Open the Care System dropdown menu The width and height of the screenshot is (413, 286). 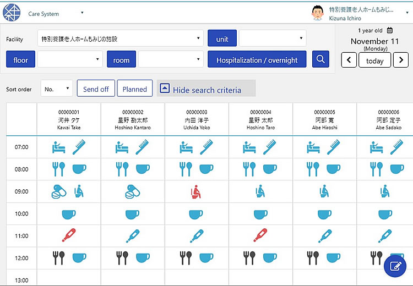[82, 13]
